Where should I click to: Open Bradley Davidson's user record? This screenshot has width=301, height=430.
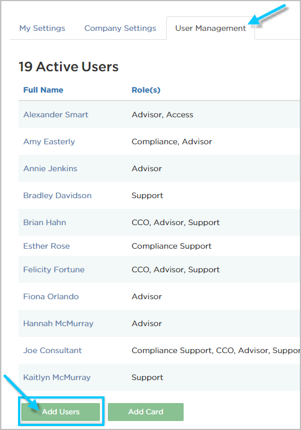click(x=57, y=195)
